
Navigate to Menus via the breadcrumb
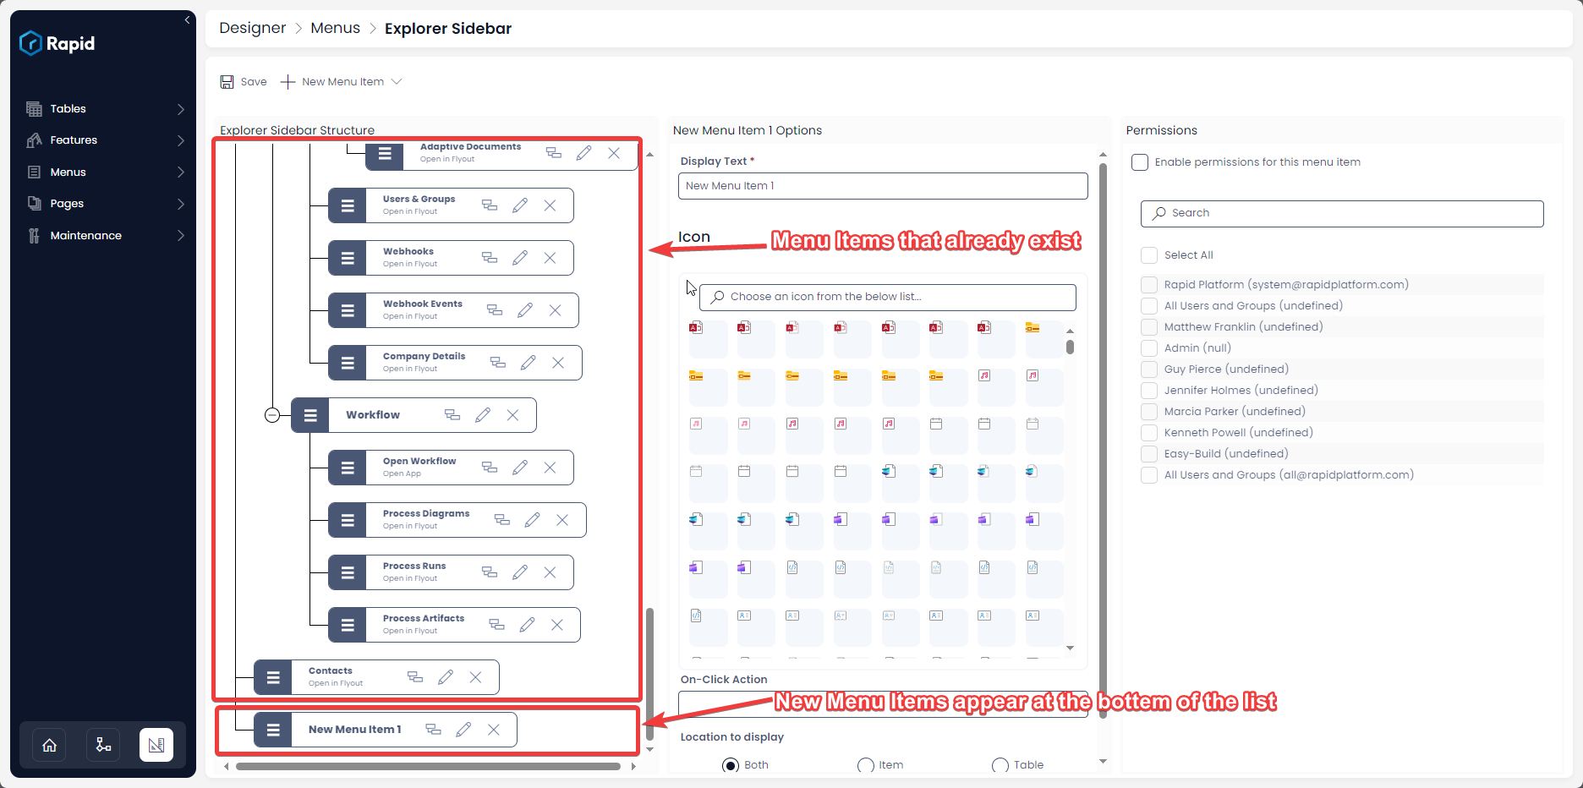tap(335, 28)
